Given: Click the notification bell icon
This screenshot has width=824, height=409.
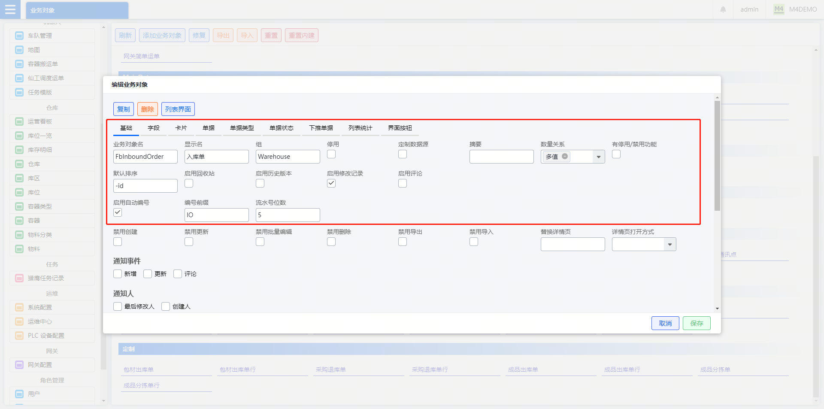Looking at the screenshot, I should [x=723, y=9].
